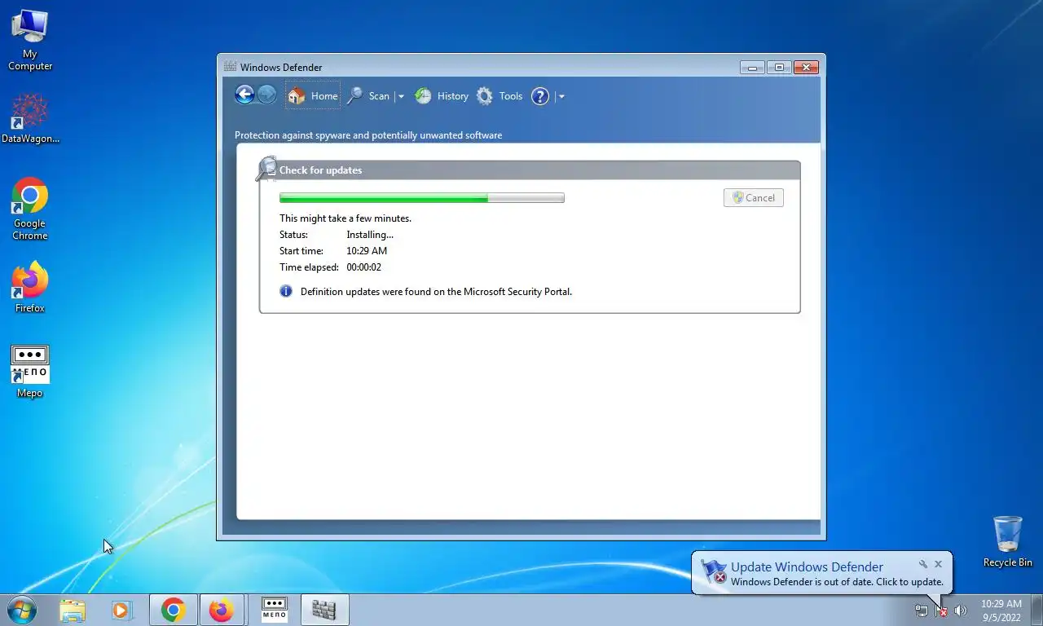
Task: Open the Windows Start menu
Action: tap(22, 610)
